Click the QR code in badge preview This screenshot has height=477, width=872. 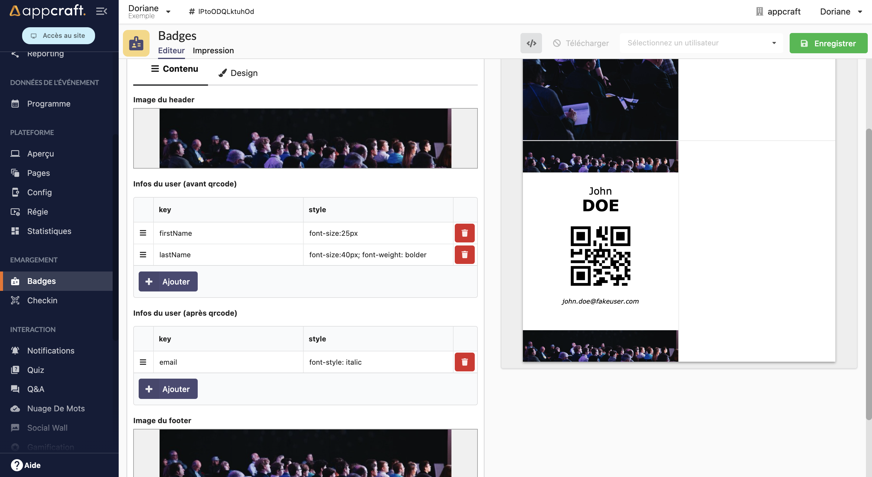tap(600, 256)
